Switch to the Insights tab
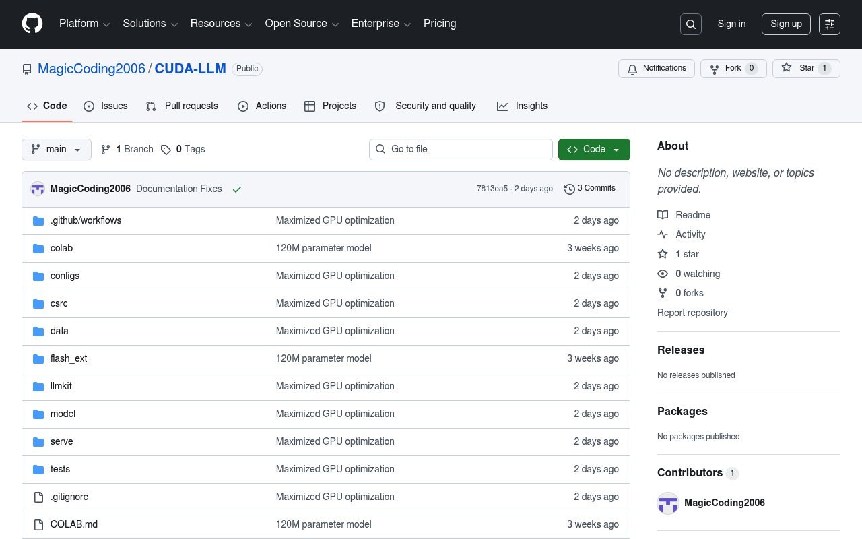Viewport: 862px width, 539px height. click(522, 106)
